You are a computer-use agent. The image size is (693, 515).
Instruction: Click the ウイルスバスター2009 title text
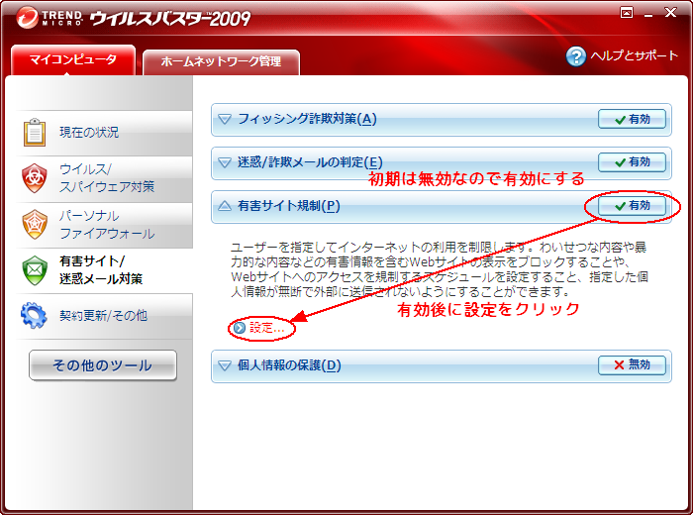coord(170,19)
